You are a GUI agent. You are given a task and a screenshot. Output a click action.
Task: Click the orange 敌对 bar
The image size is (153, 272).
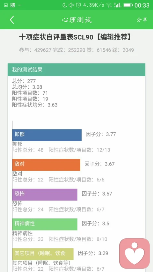[46, 165]
